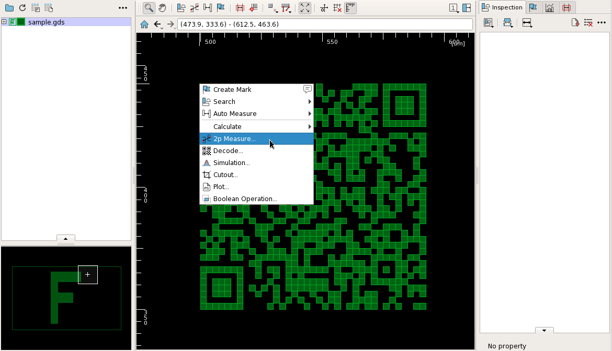
Task: Toggle the sample.gds F visibility box
Action: point(13,22)
